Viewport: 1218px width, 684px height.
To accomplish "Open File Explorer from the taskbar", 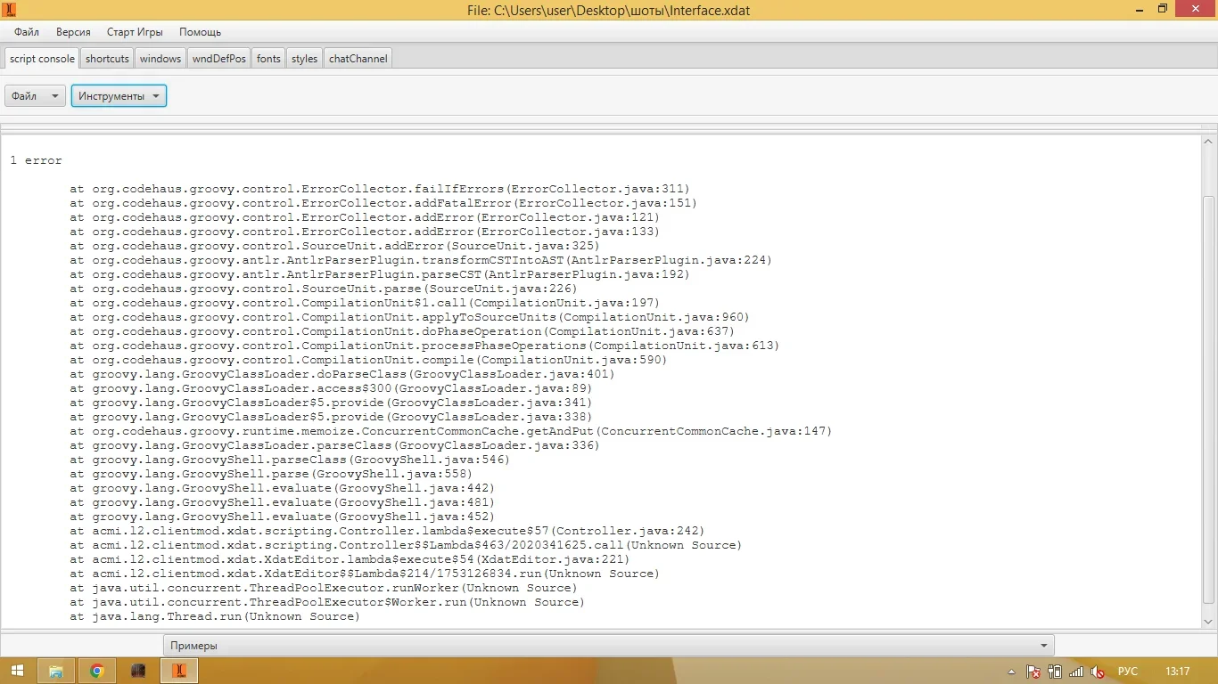I will [x=55, y=671].
